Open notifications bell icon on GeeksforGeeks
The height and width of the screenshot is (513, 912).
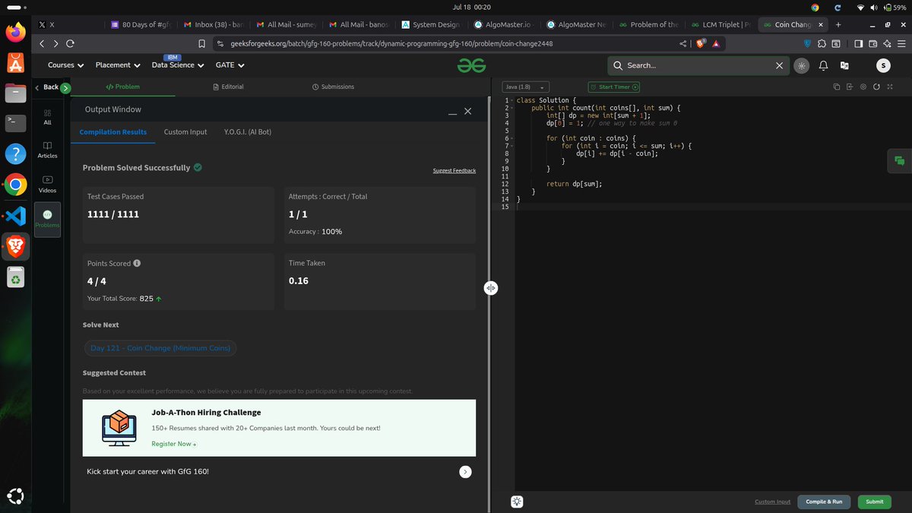coord(823,65)
